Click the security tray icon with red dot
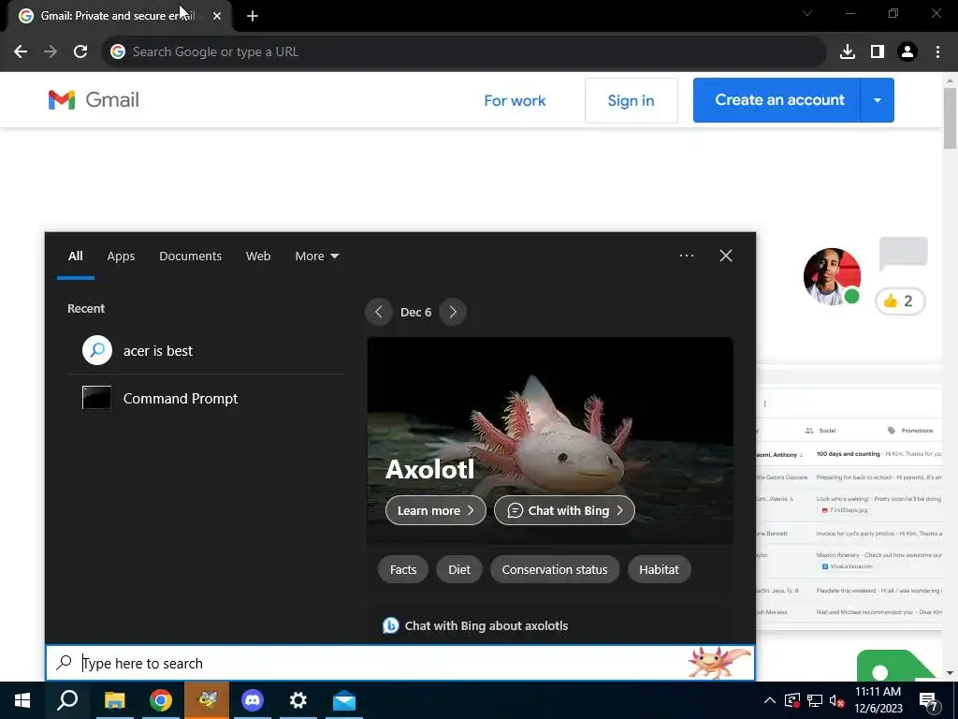 coord(791,700)
